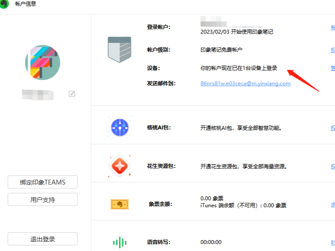Screen dimensions: 335x251
Task: Click 开通花生资源包，享受全部海量资源 text
Action: (244, 167)
